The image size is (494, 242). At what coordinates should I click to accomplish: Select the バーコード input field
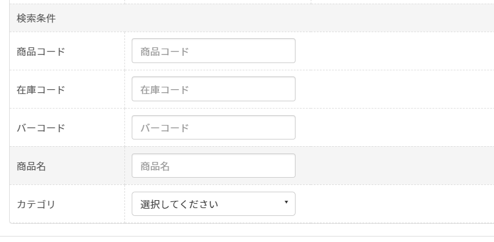point(213,127)
